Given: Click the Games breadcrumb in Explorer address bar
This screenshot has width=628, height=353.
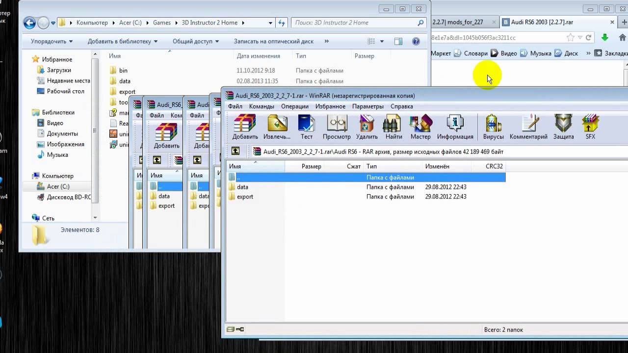Looking at the screenshot, I should point(162,23).
